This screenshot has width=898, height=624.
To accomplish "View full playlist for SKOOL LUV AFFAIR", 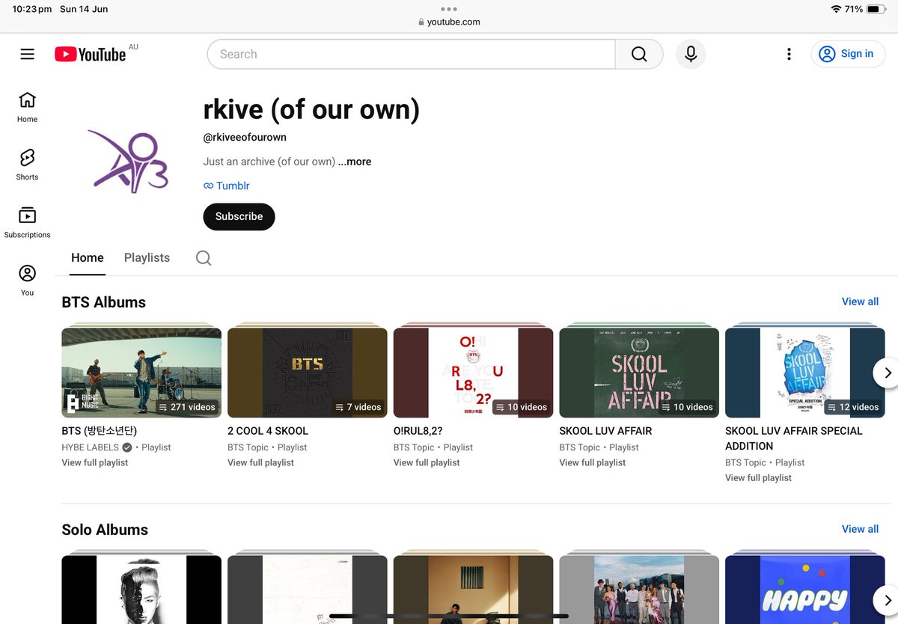I will coord(593,462).
